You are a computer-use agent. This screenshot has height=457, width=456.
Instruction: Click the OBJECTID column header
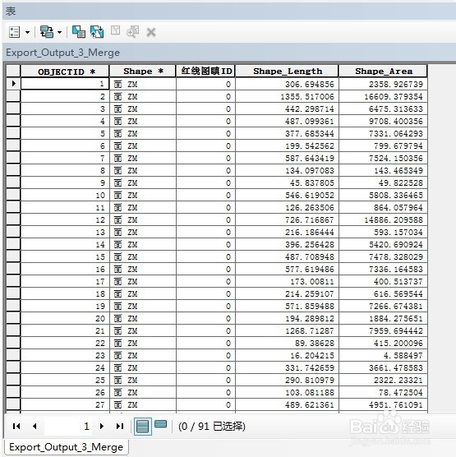coord(65,72)
